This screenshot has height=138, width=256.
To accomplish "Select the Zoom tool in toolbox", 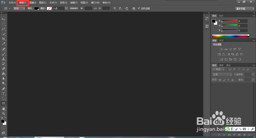I will pos(3,114).
